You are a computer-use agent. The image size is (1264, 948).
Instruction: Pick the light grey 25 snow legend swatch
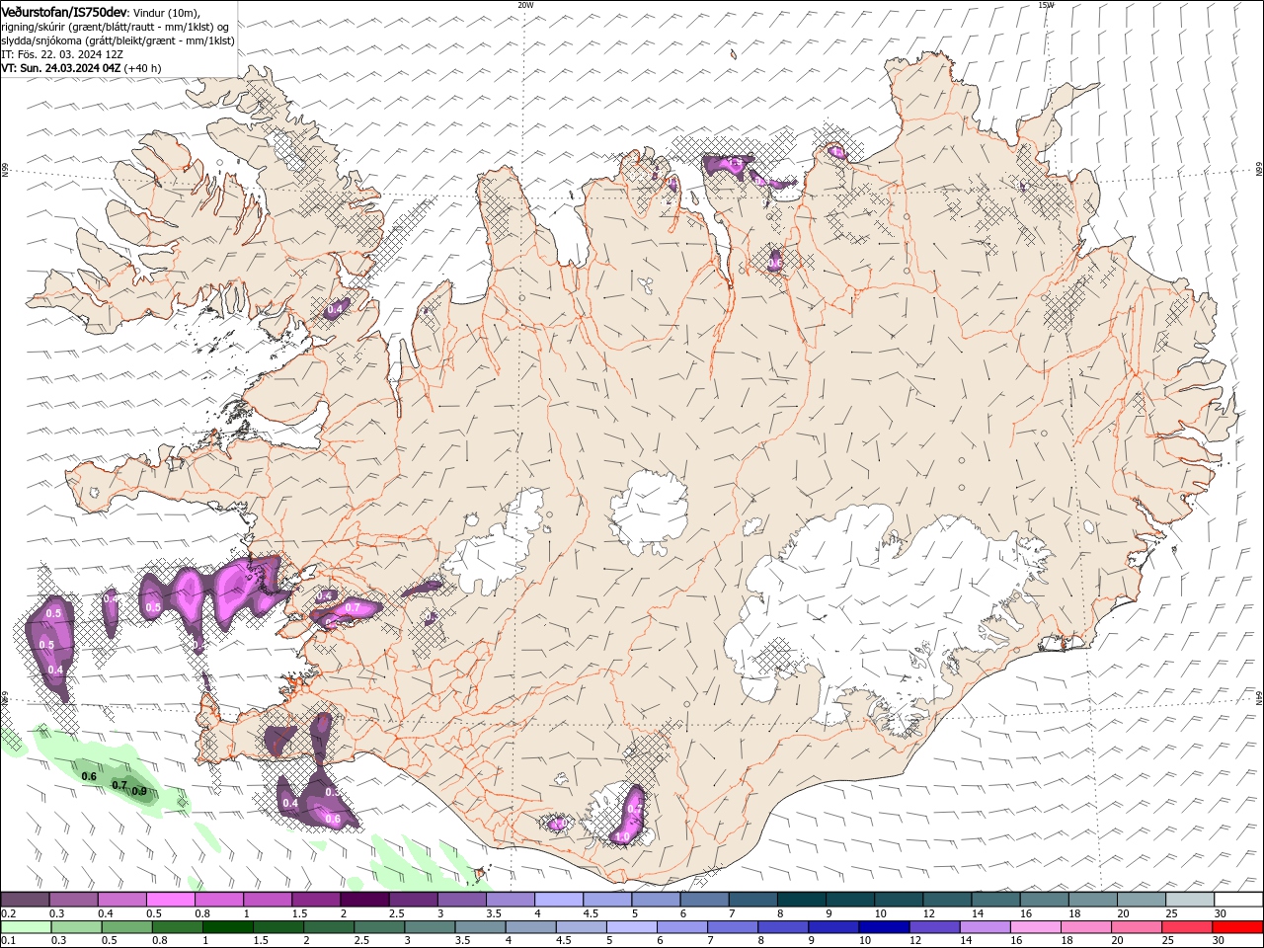click(x=1190, y=900)
